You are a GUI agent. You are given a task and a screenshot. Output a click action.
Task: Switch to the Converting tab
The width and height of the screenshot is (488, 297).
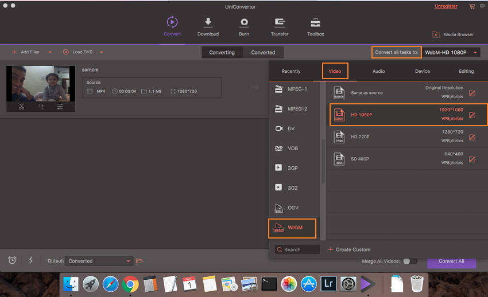222,53
